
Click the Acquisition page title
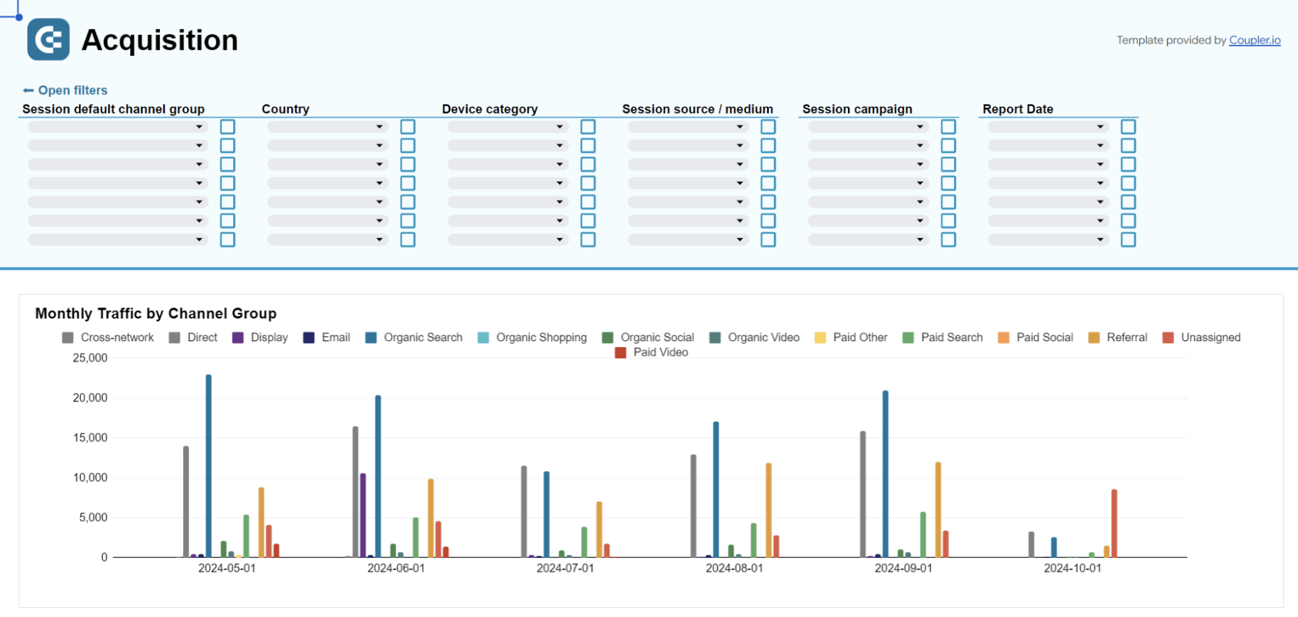pos(160,40)
